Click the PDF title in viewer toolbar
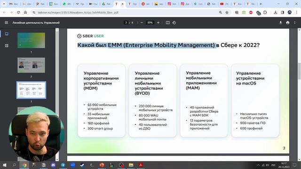The width and height of the screenshot is (301, 169). [36, 23]
